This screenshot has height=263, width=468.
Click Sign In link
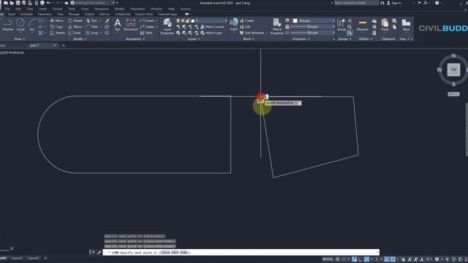point(393,3)
